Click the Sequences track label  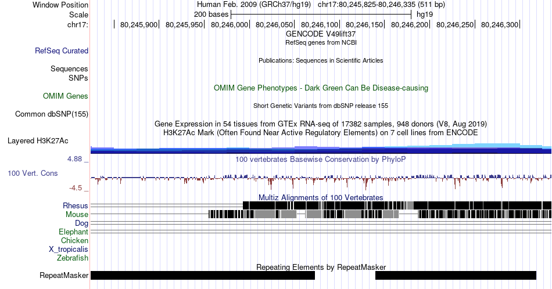pyautogui.click(x=69, y=68)
